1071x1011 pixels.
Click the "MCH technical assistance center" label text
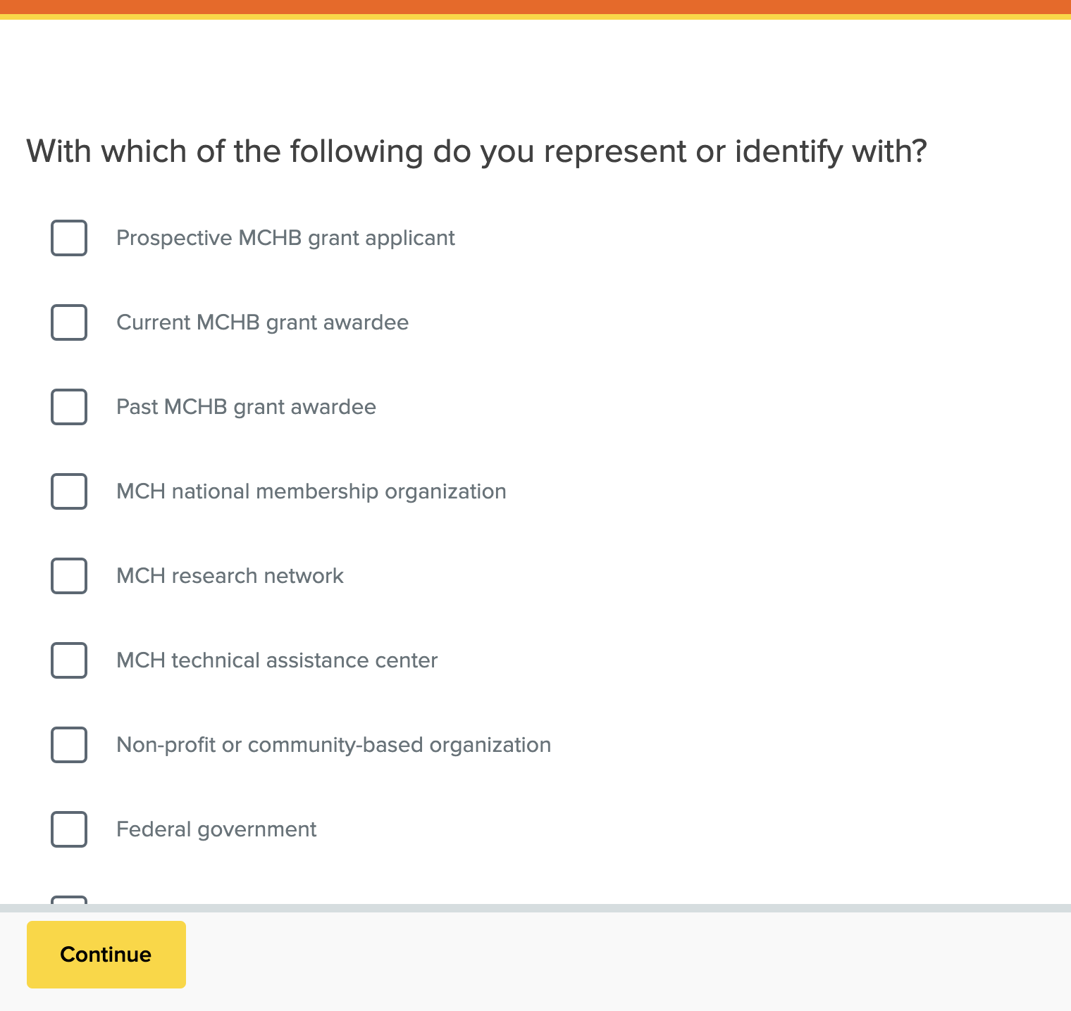click(x=277, y=660)
